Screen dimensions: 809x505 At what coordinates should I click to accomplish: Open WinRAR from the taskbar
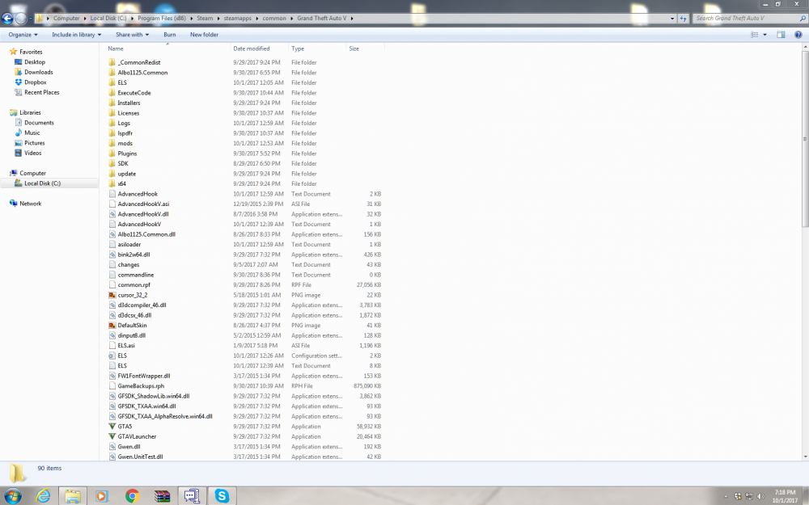click(x=163, y=496)
